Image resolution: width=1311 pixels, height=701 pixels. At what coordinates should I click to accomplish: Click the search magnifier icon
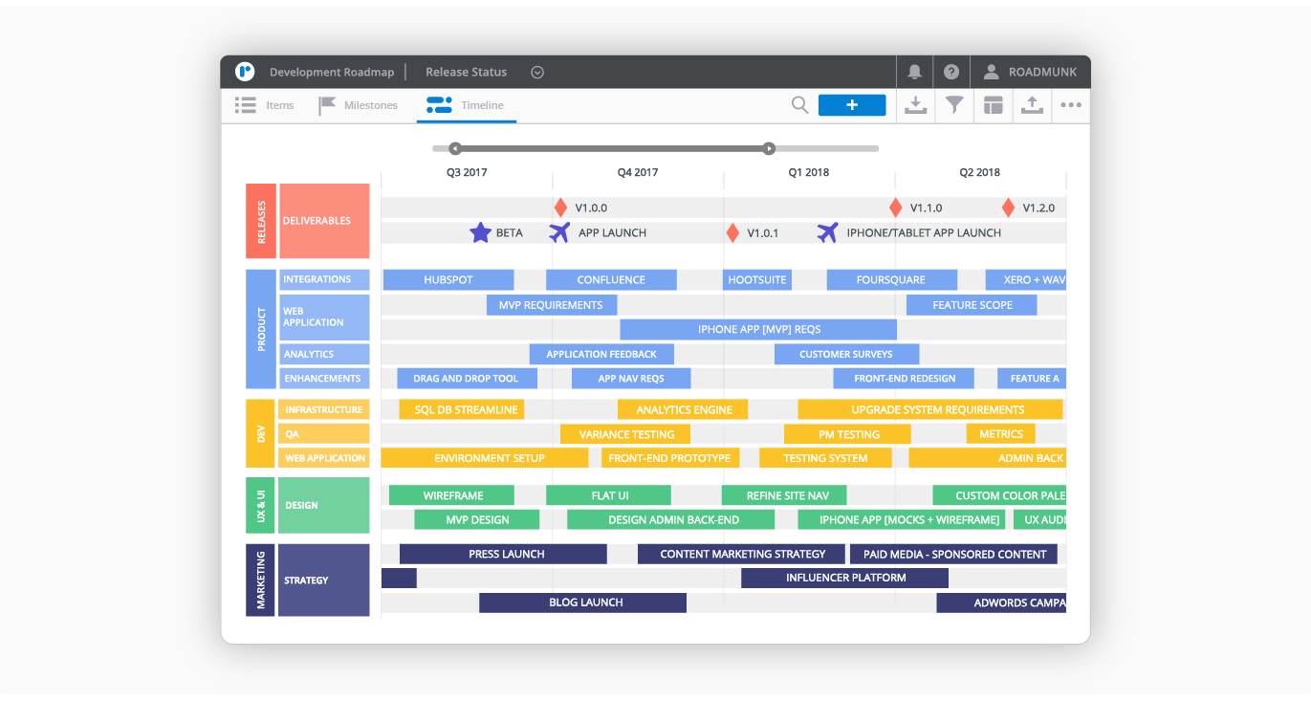800,105
